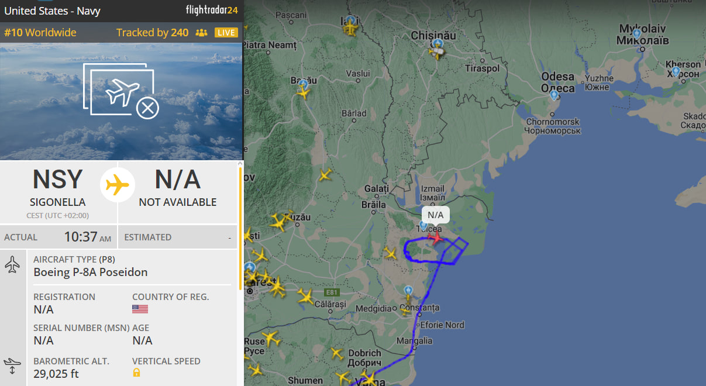Select the Mykolaiv airport pin
This screenshot has width=706, height=386.
click(x=636, y=34)
